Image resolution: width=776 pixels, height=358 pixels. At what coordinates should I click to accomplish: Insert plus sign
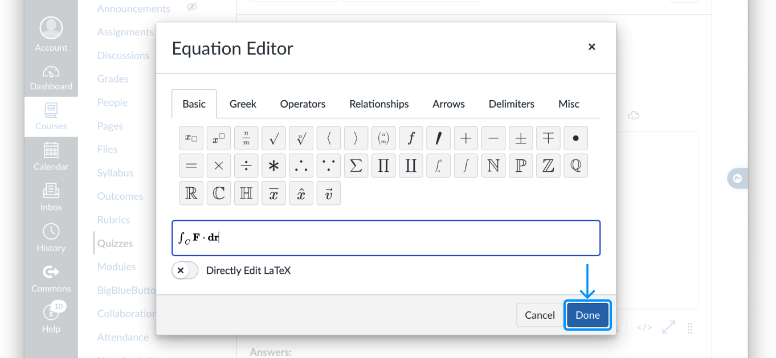click(466, 138)
